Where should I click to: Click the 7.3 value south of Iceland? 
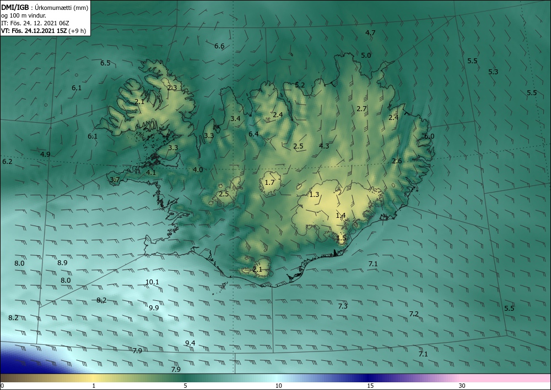coord(343,306)
